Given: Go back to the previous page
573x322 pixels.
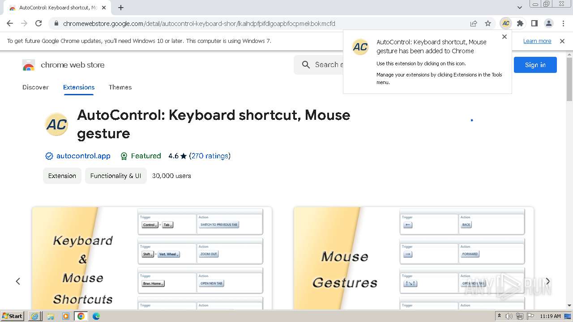Looking at the screenshot, I should pyautogui.click(x=10, y=23).
